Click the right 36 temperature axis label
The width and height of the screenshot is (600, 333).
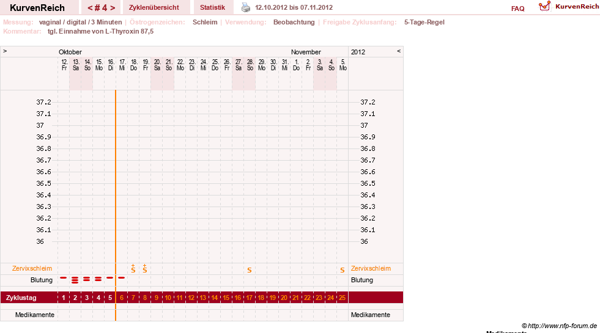[364, 241]
